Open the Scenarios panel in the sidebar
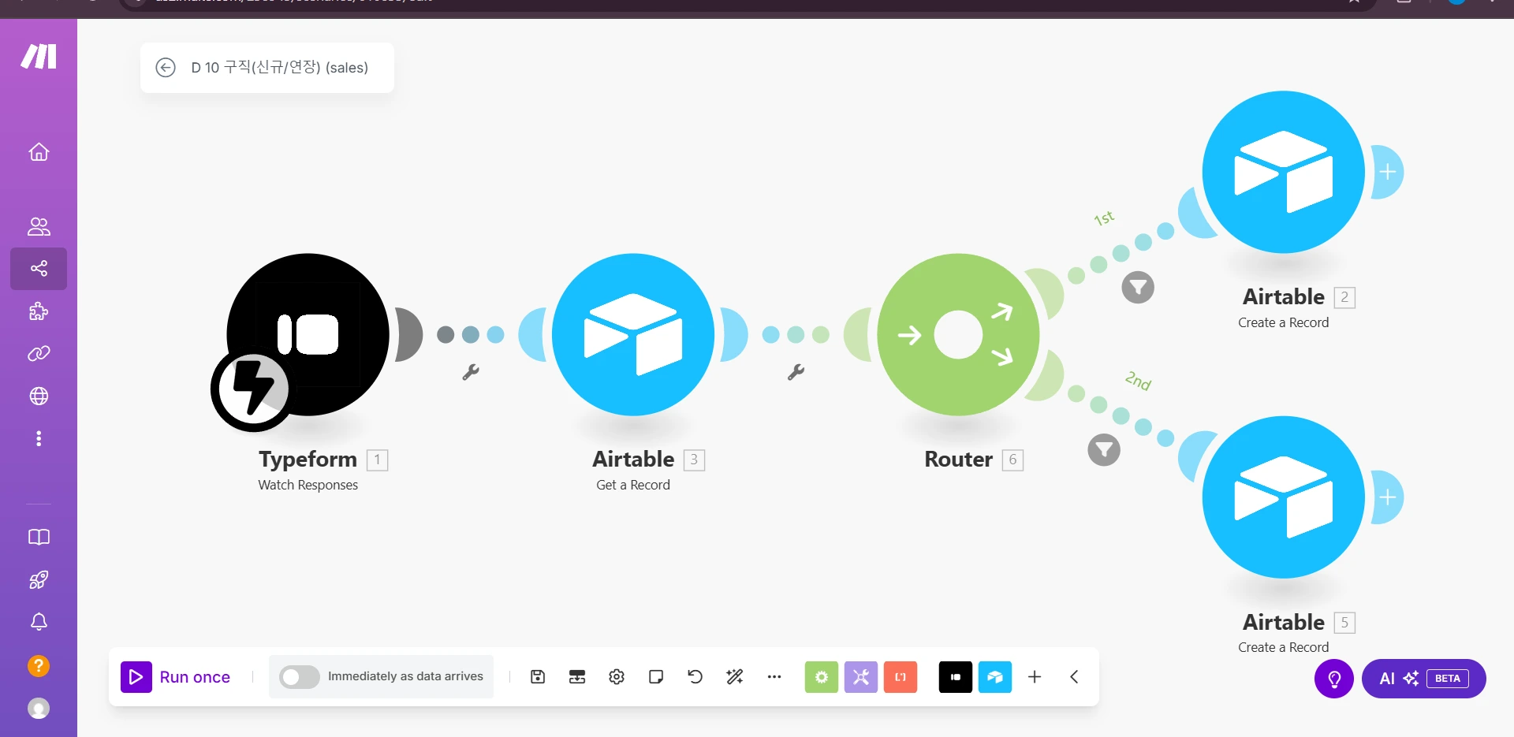This screenshot has width=1514, height=737. click(38, 268)
